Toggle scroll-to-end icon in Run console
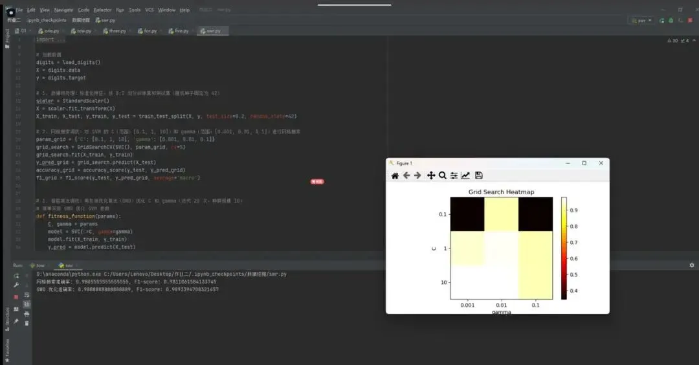 27,304
